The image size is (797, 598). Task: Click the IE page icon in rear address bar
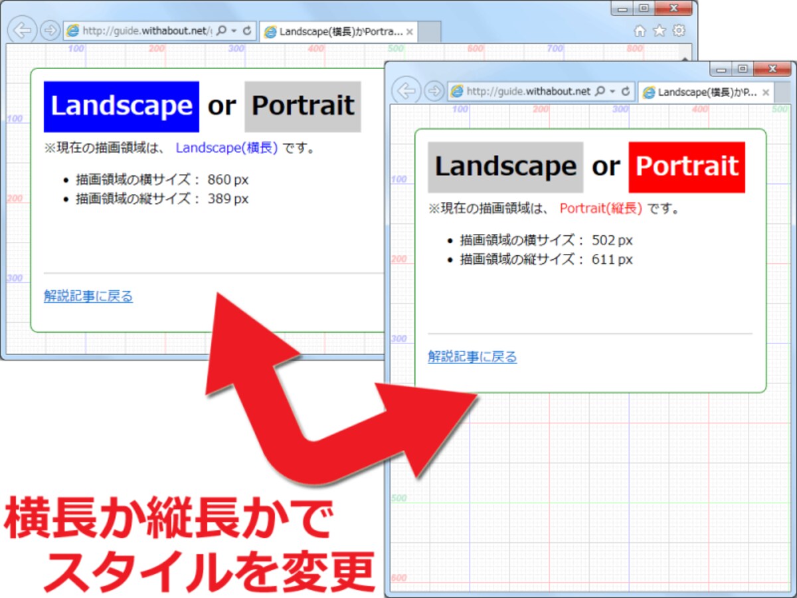(73, 31)
